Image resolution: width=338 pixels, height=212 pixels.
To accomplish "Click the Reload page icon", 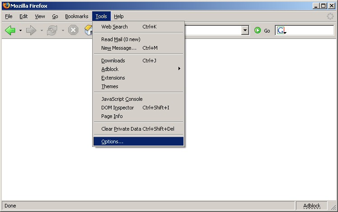I will 52,30.
